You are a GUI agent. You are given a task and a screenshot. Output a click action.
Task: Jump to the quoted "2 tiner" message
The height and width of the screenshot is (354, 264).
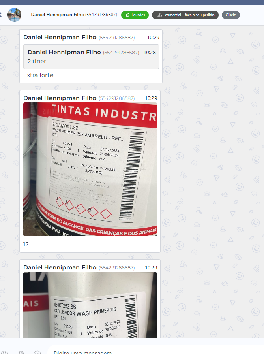(x=91, y=57)
